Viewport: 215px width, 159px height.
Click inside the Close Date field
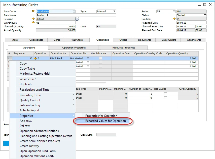(x=106, y=135)
